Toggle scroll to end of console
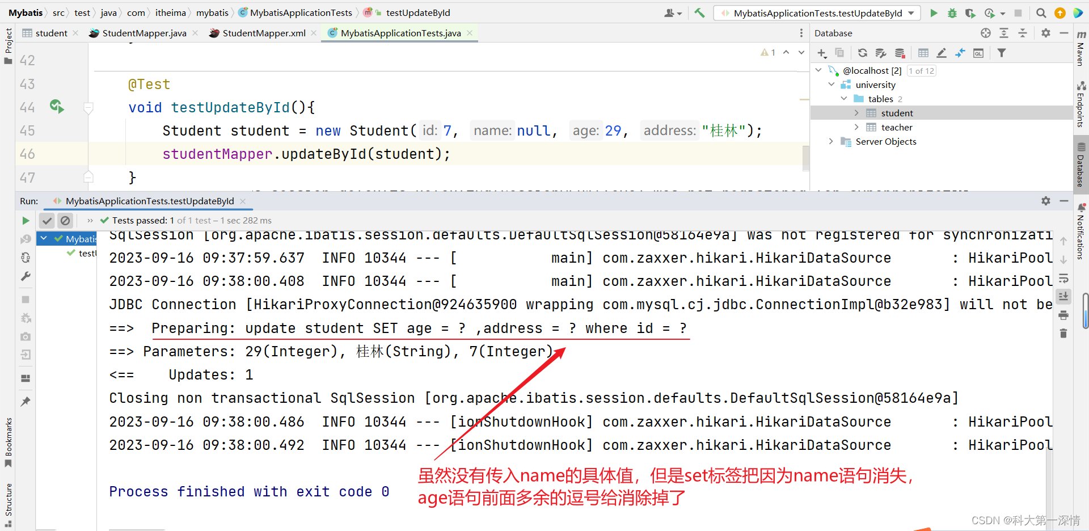 coord(1063,296)
